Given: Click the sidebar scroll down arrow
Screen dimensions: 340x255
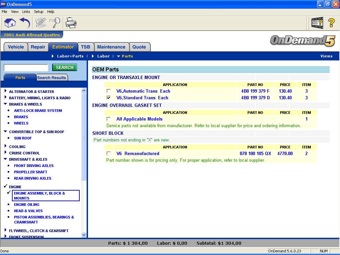Looking at the screenshot, I should [84, 235].
